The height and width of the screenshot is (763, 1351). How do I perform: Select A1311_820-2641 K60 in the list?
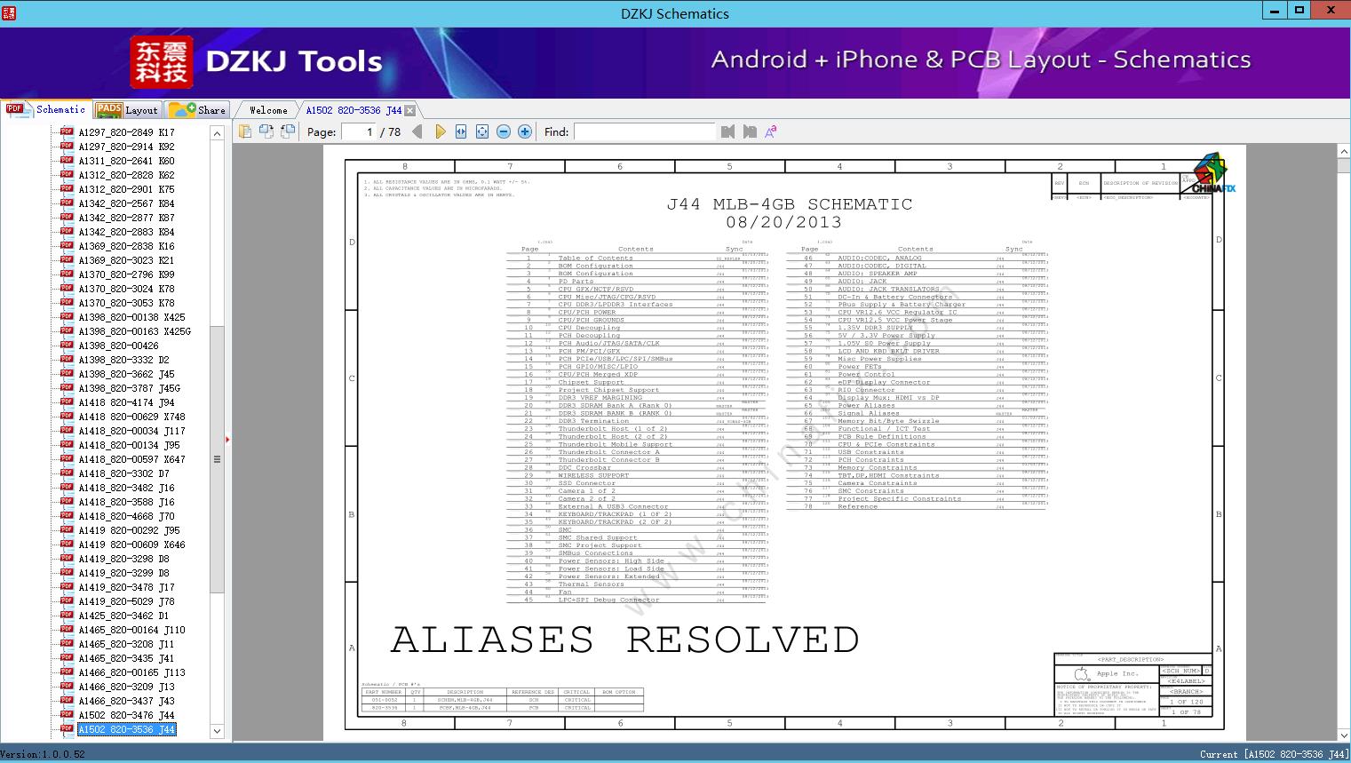pyautogui.click(x=126, y=161)
